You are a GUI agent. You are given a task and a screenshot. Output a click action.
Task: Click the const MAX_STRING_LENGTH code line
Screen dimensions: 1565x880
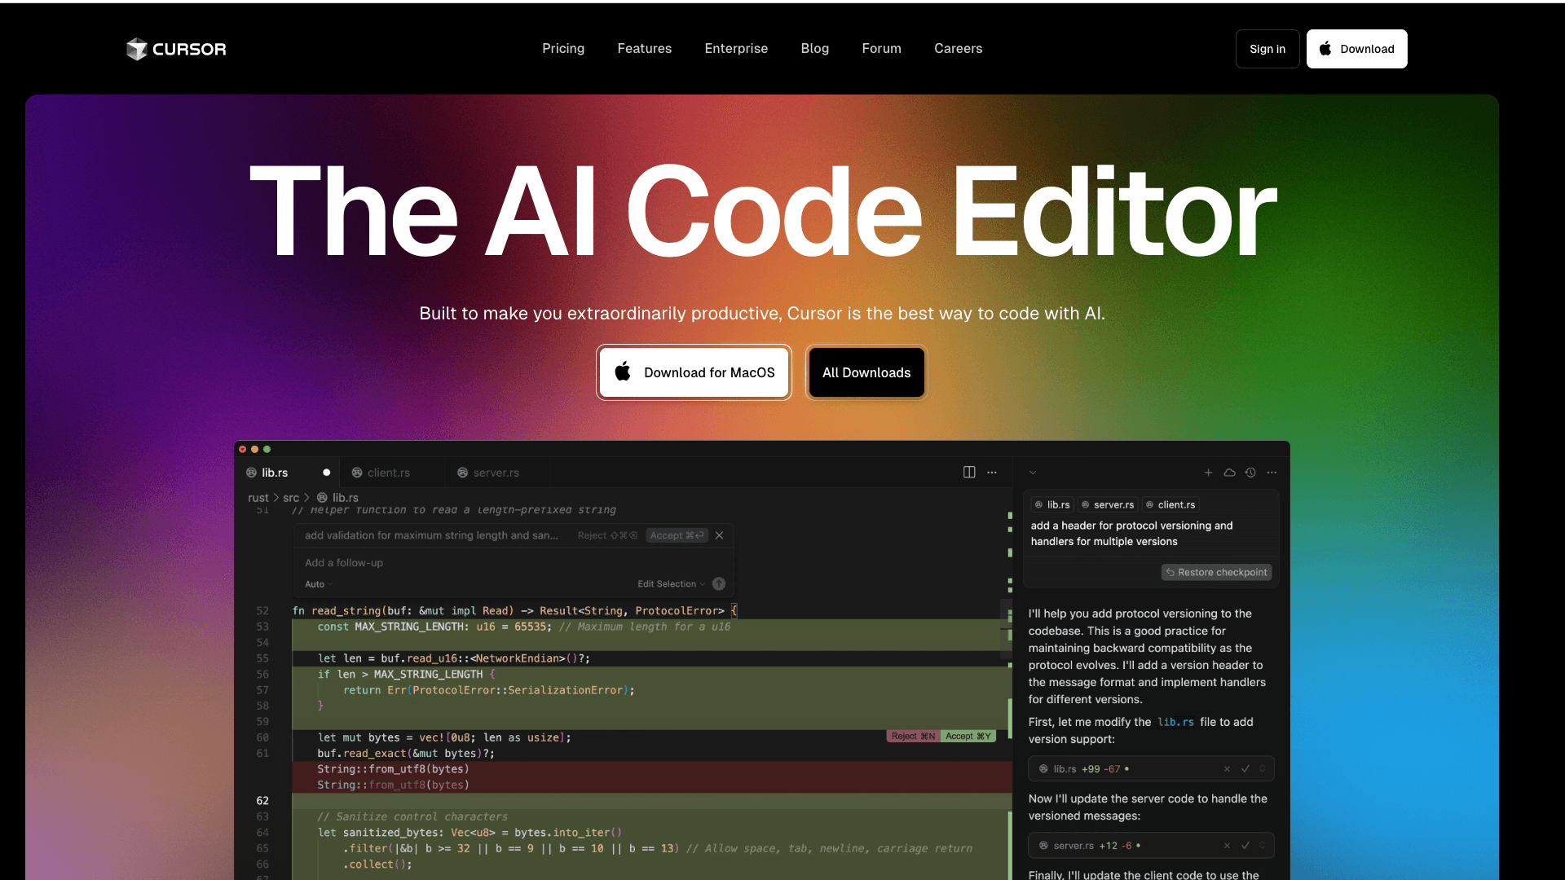pos(524,627)
